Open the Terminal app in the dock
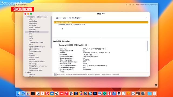The width and height of the screenshot is (173, 97). click(x=33, y=93)
